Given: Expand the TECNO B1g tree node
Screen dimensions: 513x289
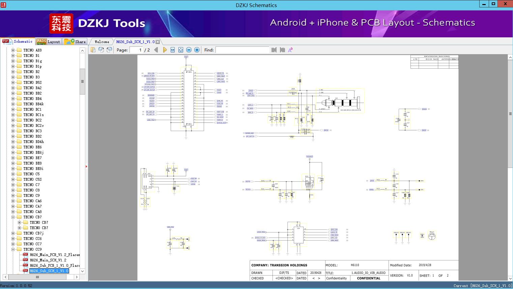Looking at the screenshot, I should 13,61.
